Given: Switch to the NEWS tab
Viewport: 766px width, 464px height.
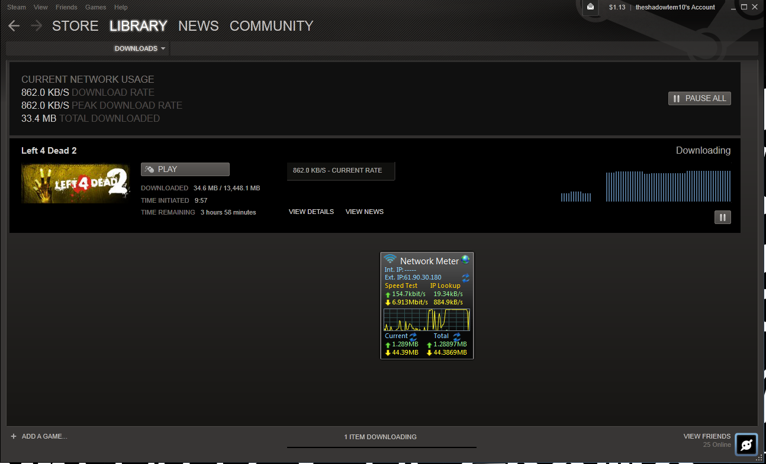Looking at the screenshot, I should point(198,26).
